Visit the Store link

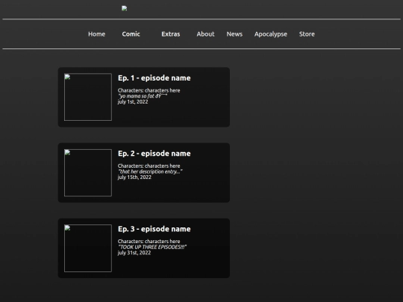click(307, 34)
